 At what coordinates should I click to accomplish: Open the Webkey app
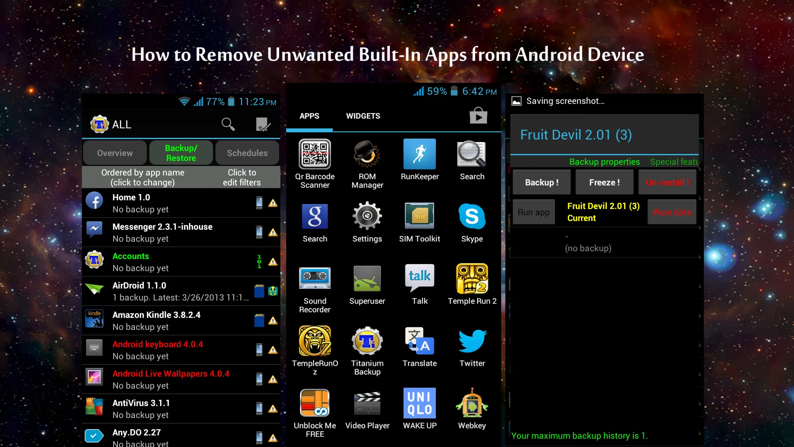(472, 409)
